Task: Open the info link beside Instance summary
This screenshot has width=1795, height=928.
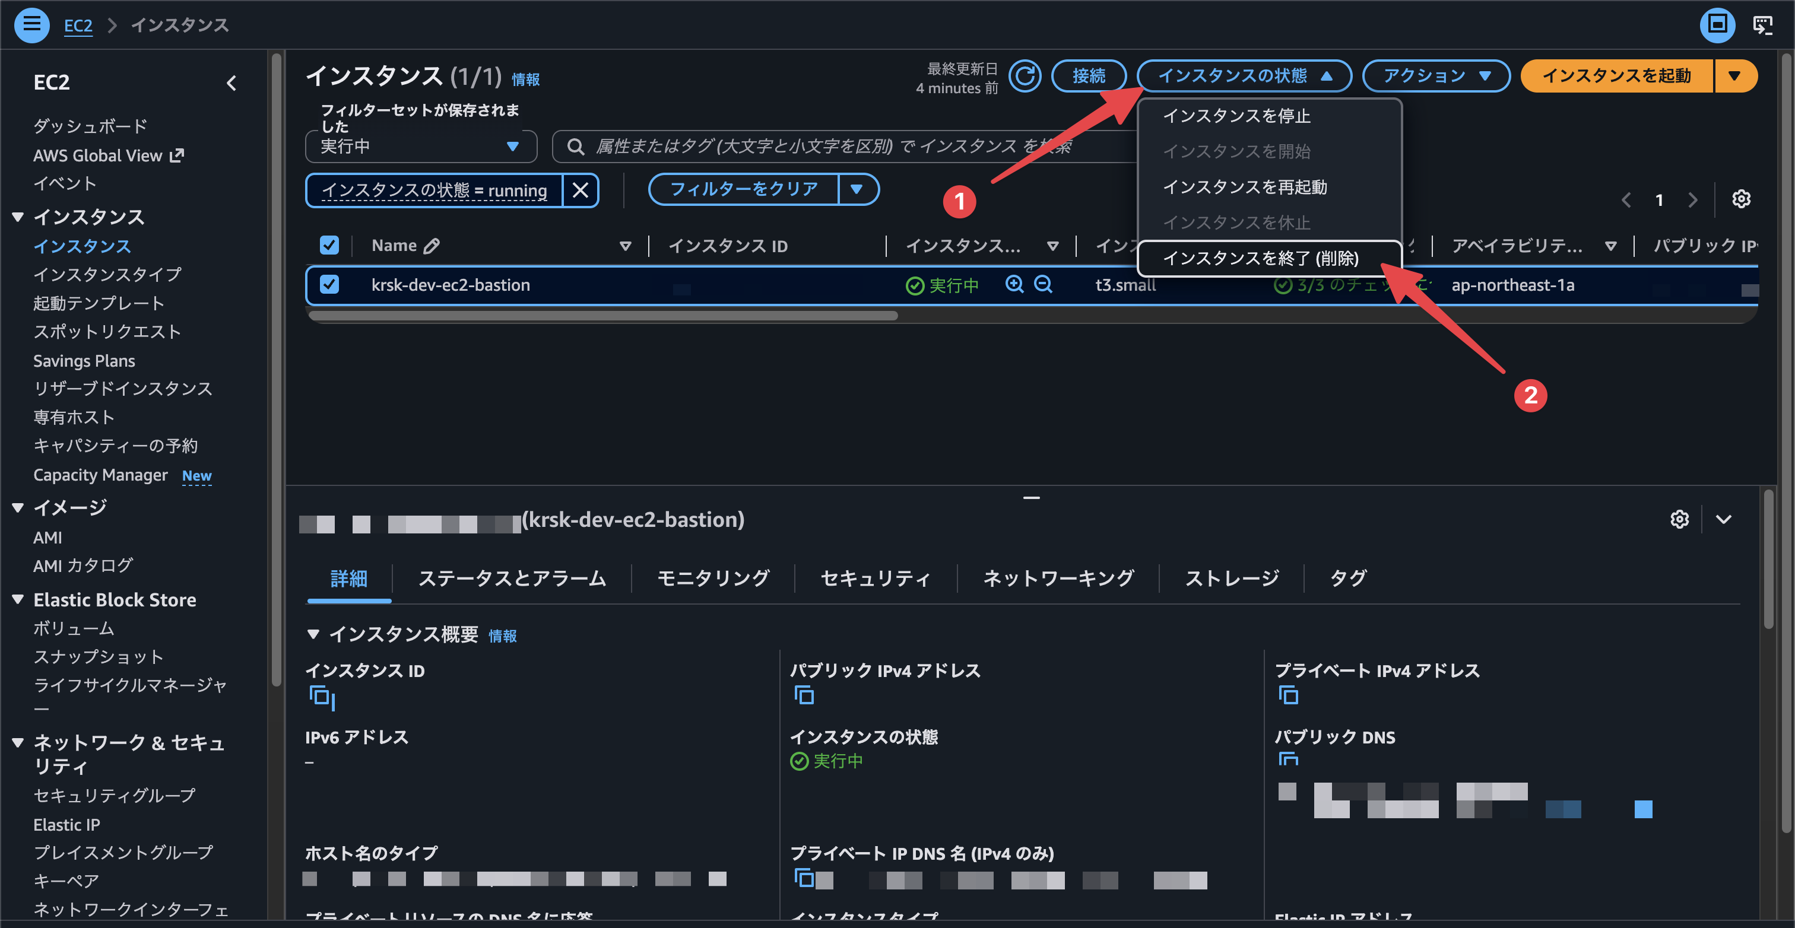Action: pyautogui.click(x=502, y=636)
